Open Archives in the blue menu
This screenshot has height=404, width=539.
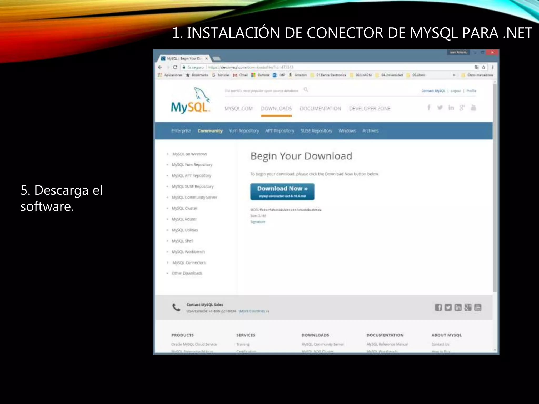coord(370,131)
